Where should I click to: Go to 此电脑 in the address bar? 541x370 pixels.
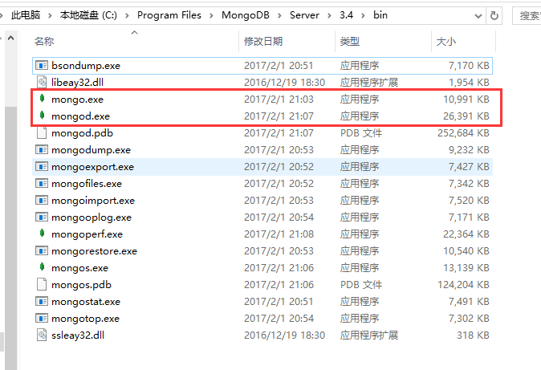click(26, 15)
